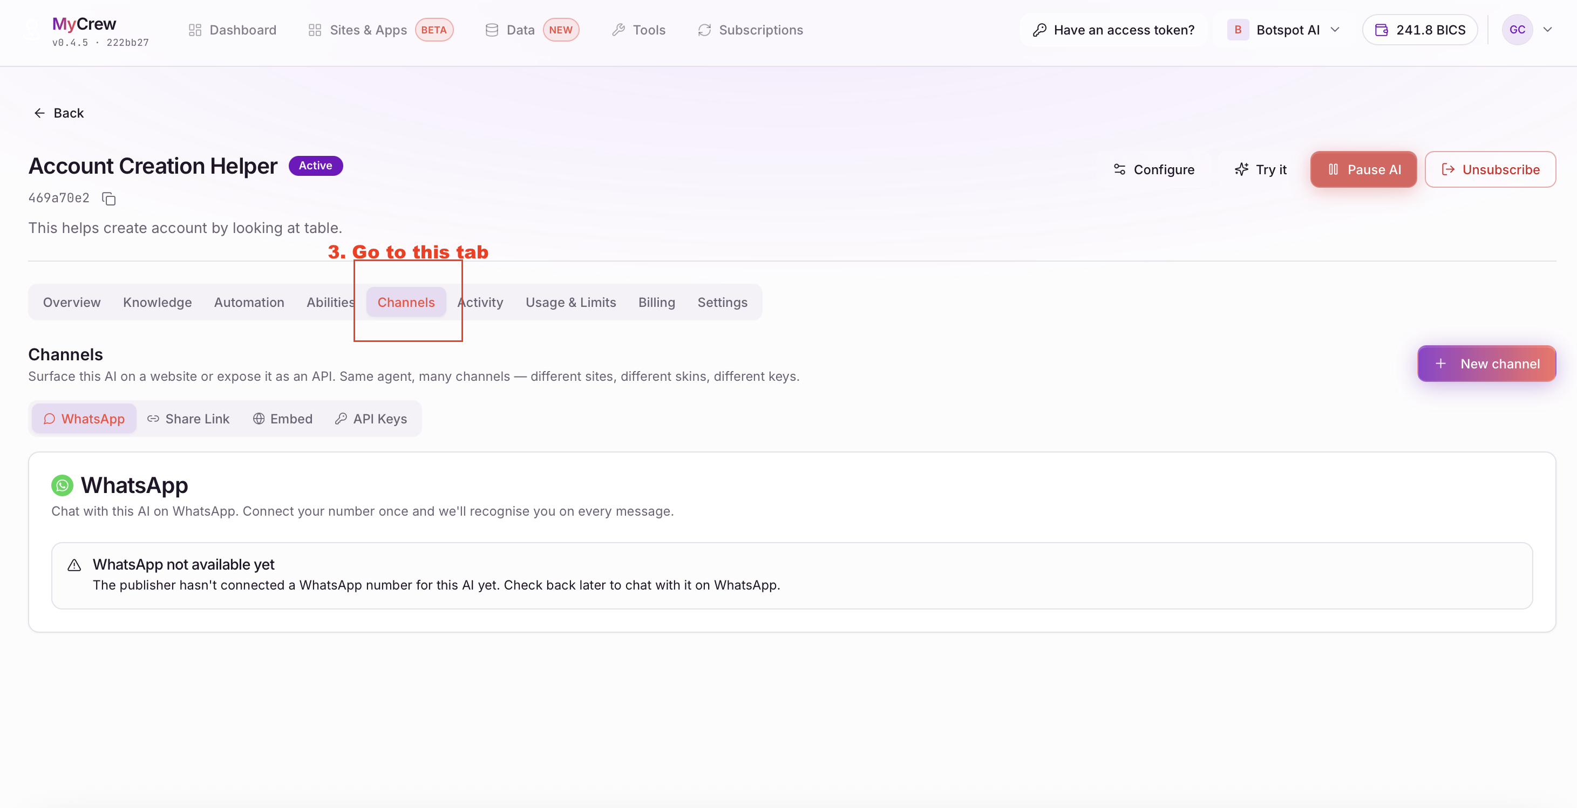Click the GC user avatar
Viewport: 1577px width, 808px height.
click(x=1517, y=30)
